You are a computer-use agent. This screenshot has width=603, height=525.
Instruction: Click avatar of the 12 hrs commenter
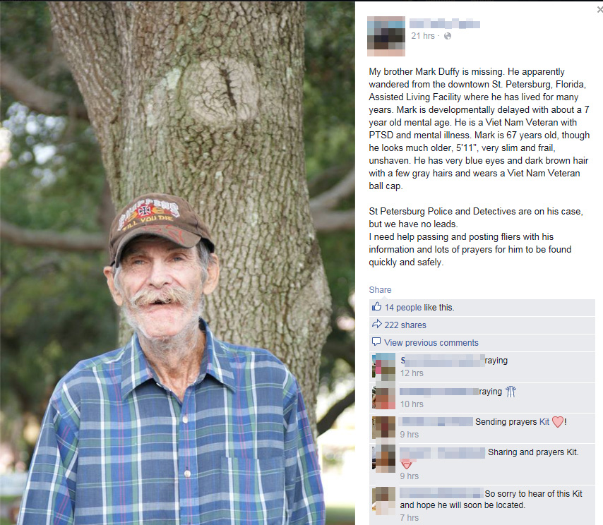384,366
